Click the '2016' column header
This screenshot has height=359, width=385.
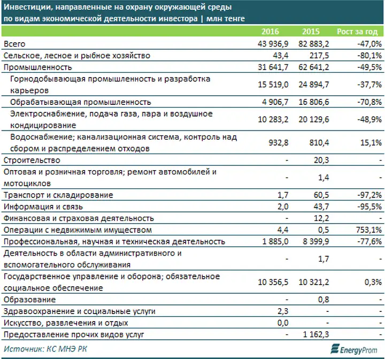[x=270, y=32]
